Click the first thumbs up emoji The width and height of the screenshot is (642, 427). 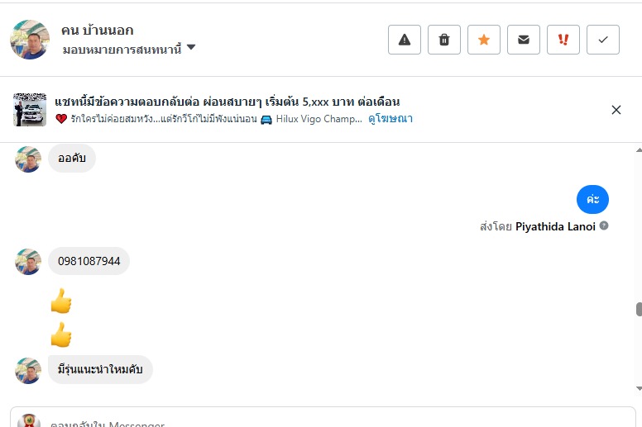(61, 301)
